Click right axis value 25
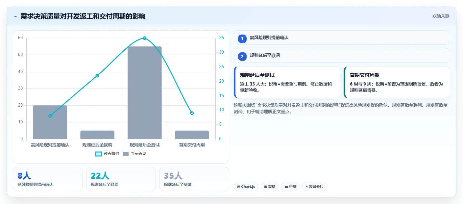The width and height of the screenshot is (463, 204). click(x=222, y=67)
